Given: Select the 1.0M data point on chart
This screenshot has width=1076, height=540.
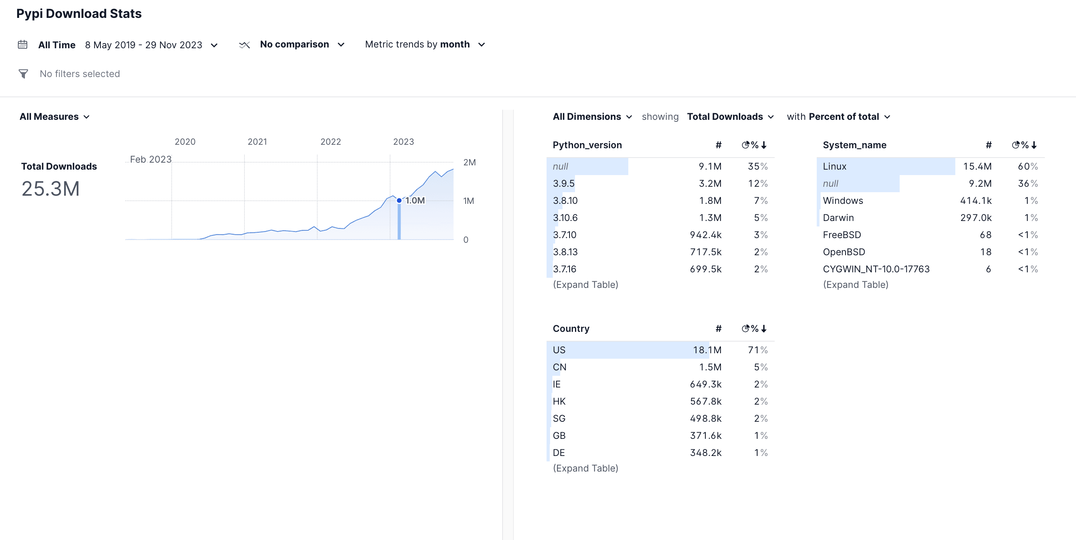Looking at the screenshot, I should click(399, 200).
